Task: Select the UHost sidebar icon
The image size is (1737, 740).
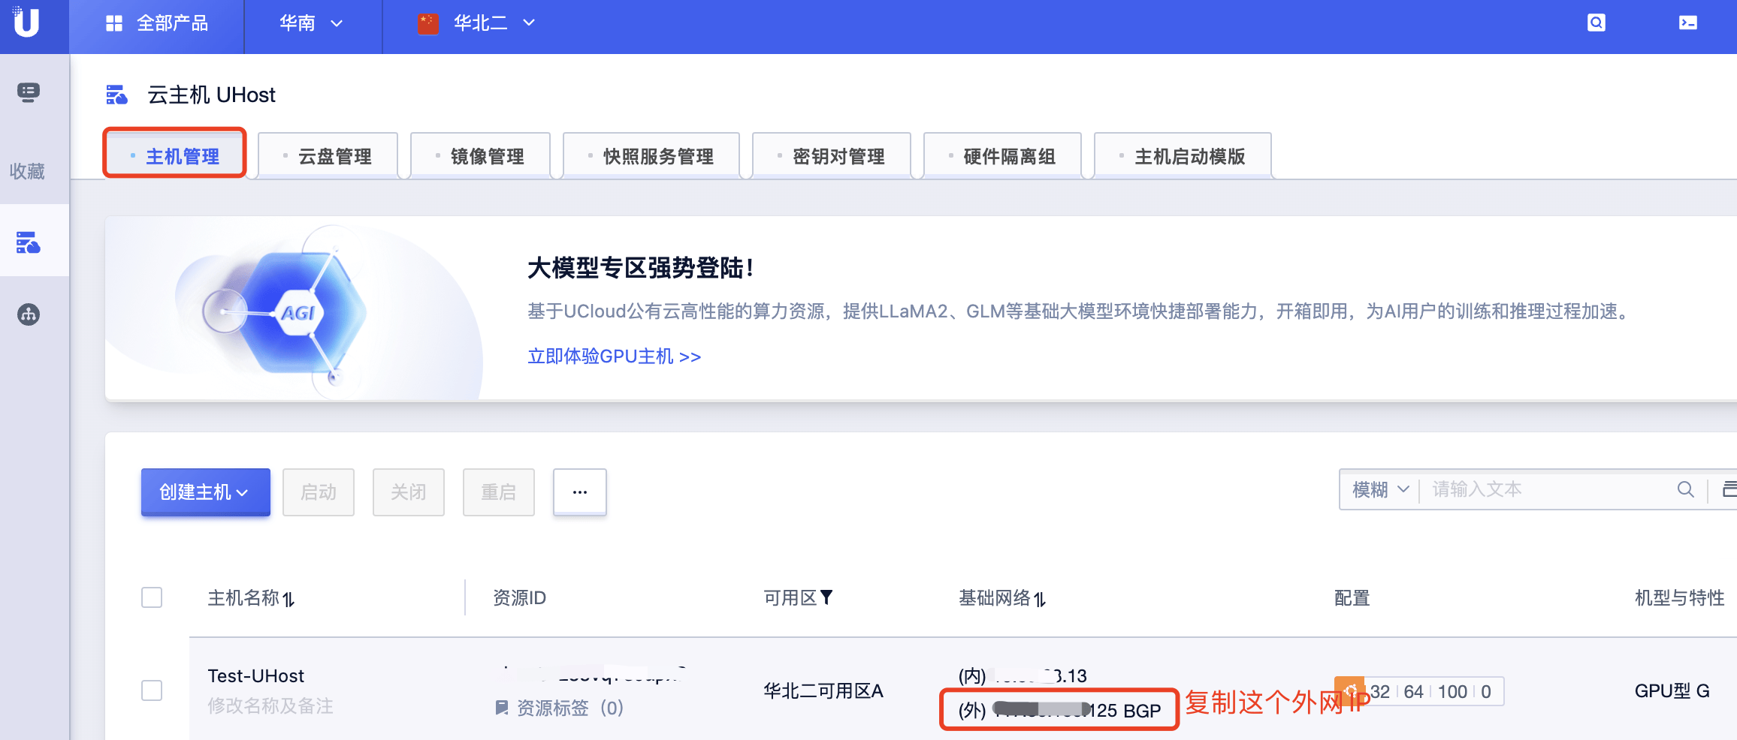Action: pyautogui.click(x=29, y=242)
